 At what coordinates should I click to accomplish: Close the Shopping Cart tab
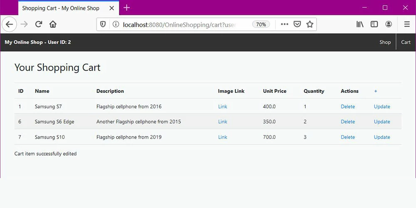[x=111, y=8]
